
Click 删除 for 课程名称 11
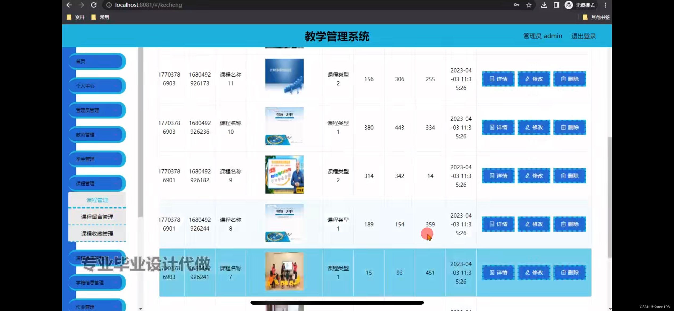(570, 79)
